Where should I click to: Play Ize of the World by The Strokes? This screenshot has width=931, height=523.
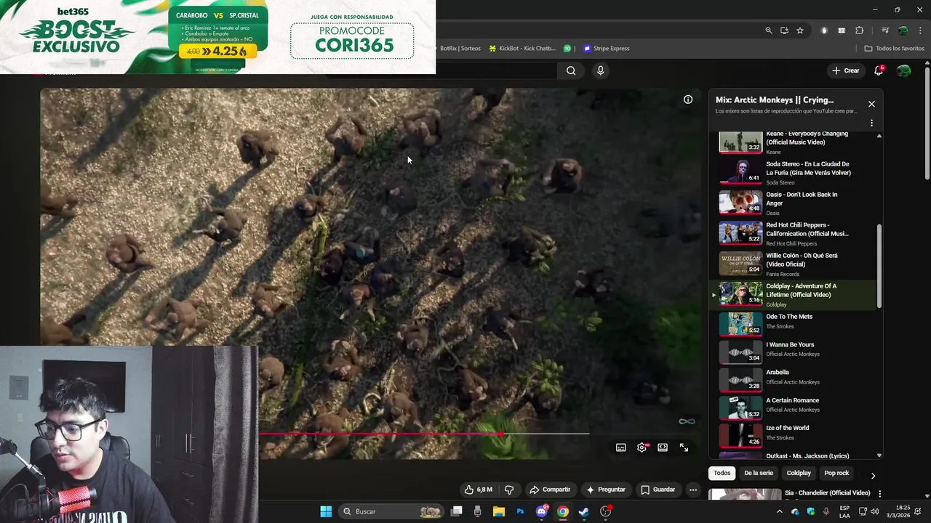point(793,435)
